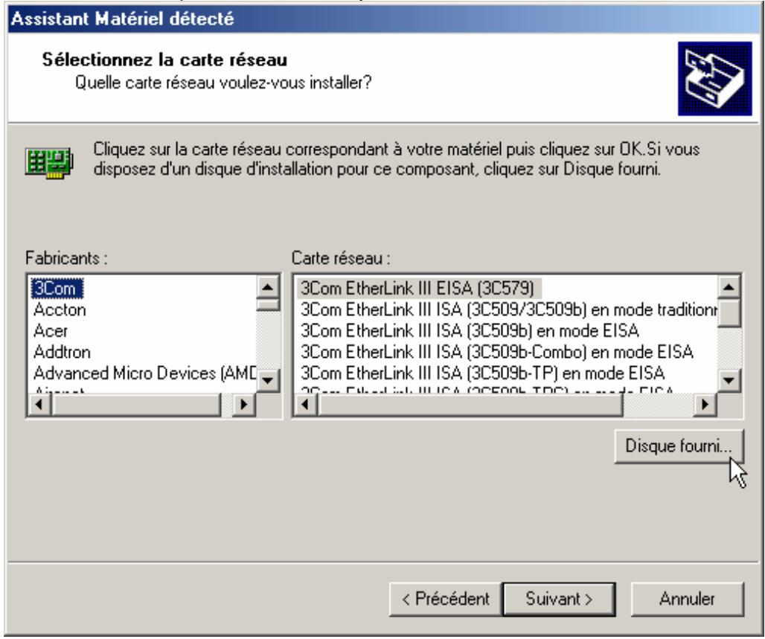Select 3Com EtherLink III ISA (3C509/3C509b) traditional mode
Screen dimensions: 765x639
[x=508, y=309]
